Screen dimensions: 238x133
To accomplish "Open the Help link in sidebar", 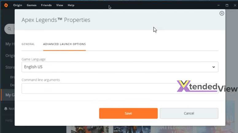I will click(x=9, y=120).
